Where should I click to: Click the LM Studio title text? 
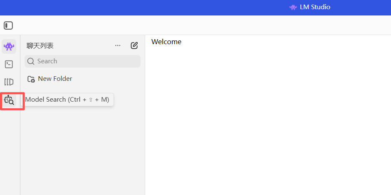[315, 7]
